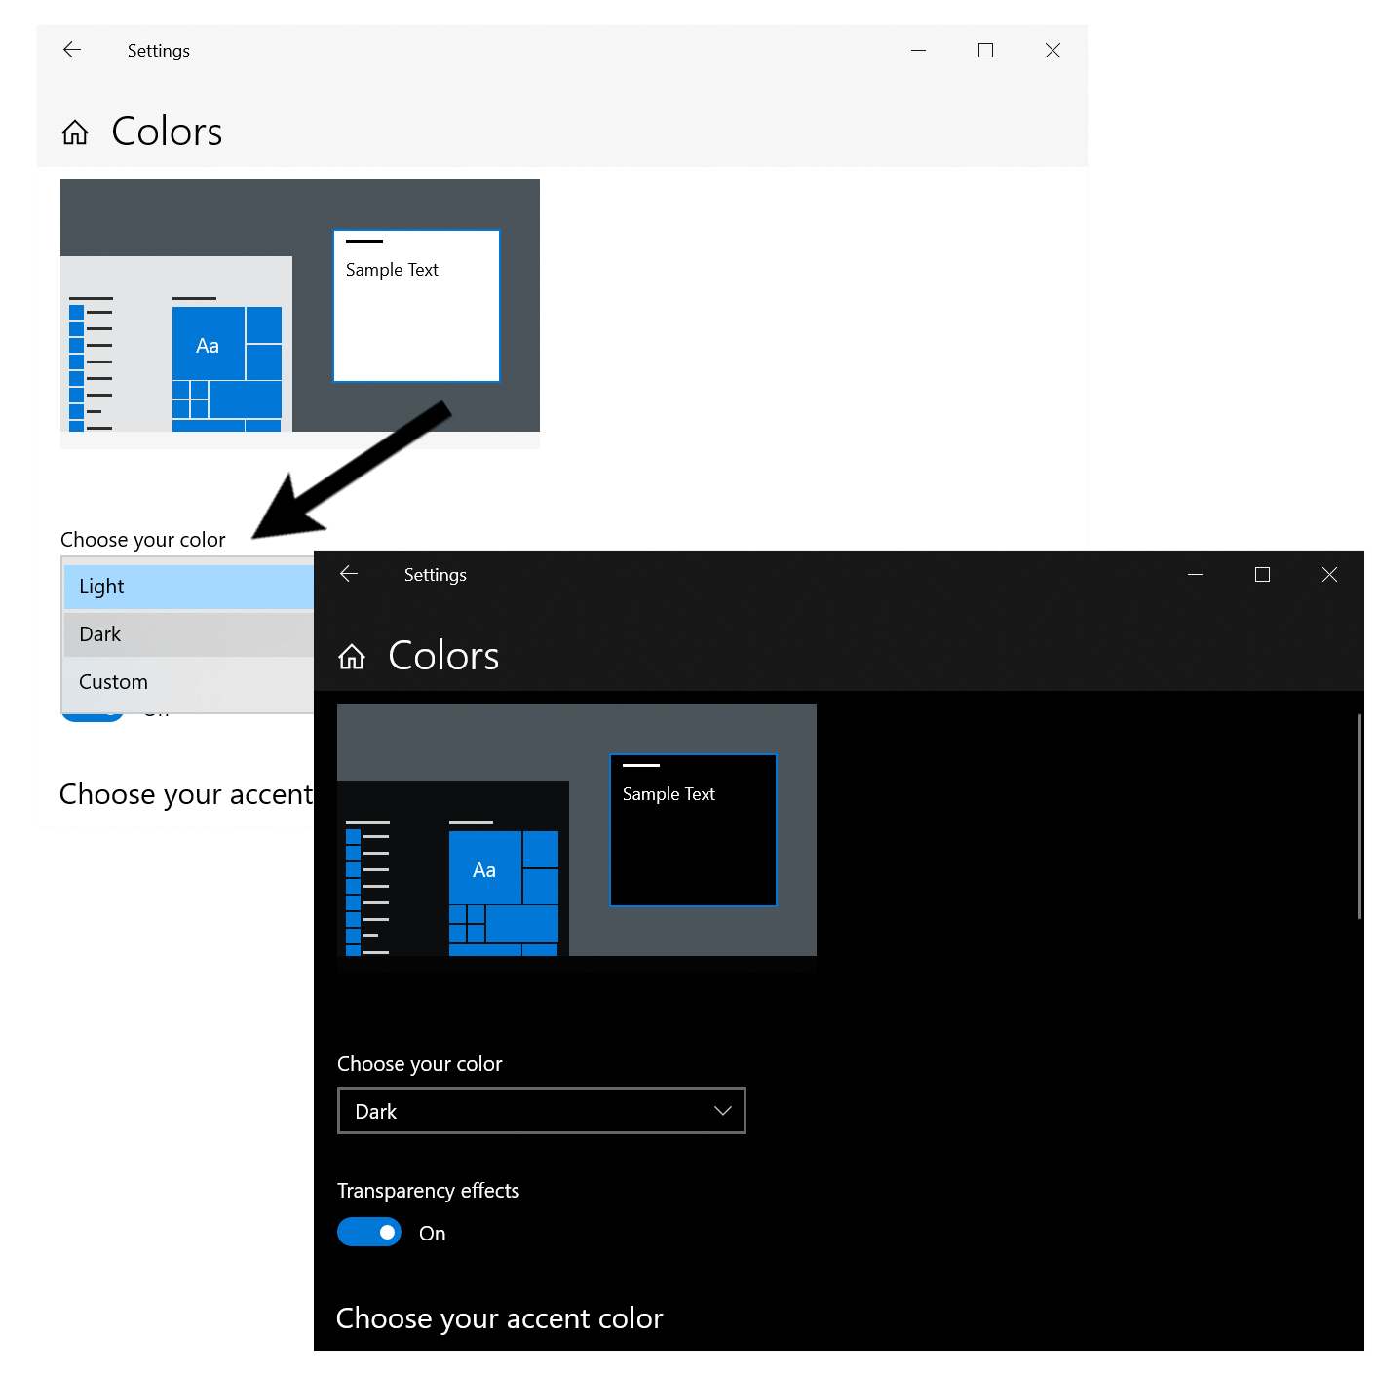The width and height of the screenshot is (1377, 1373).
Task: Close the dark Settings window
Action: [1329, 575]
